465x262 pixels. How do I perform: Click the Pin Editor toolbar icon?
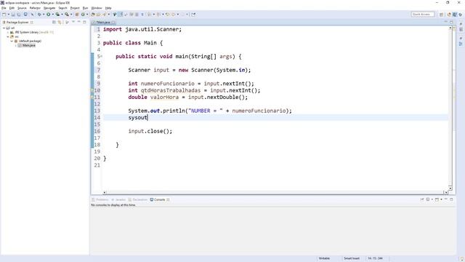pos(194,15)
